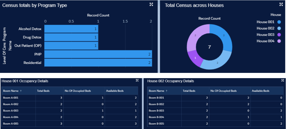Expand the House 002 Occupancy Details table
The width and height of the screenshot is (286, 129).
point(283,80)
